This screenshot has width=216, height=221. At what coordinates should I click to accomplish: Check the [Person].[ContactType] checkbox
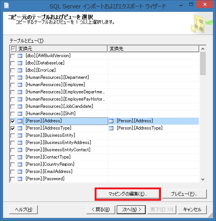[13, 157]
